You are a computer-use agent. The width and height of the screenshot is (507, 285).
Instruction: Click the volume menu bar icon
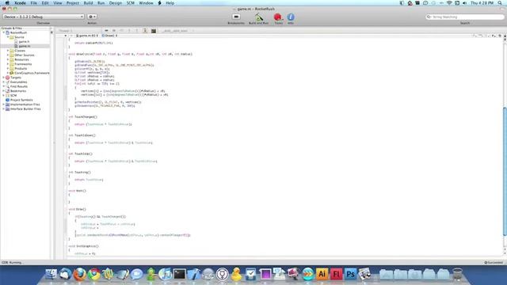click(x=465, y=3)
